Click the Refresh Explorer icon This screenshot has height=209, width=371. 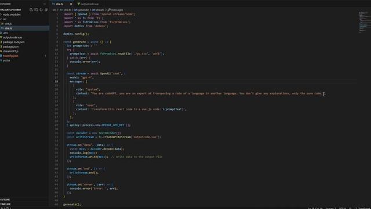tap(41, 10)
